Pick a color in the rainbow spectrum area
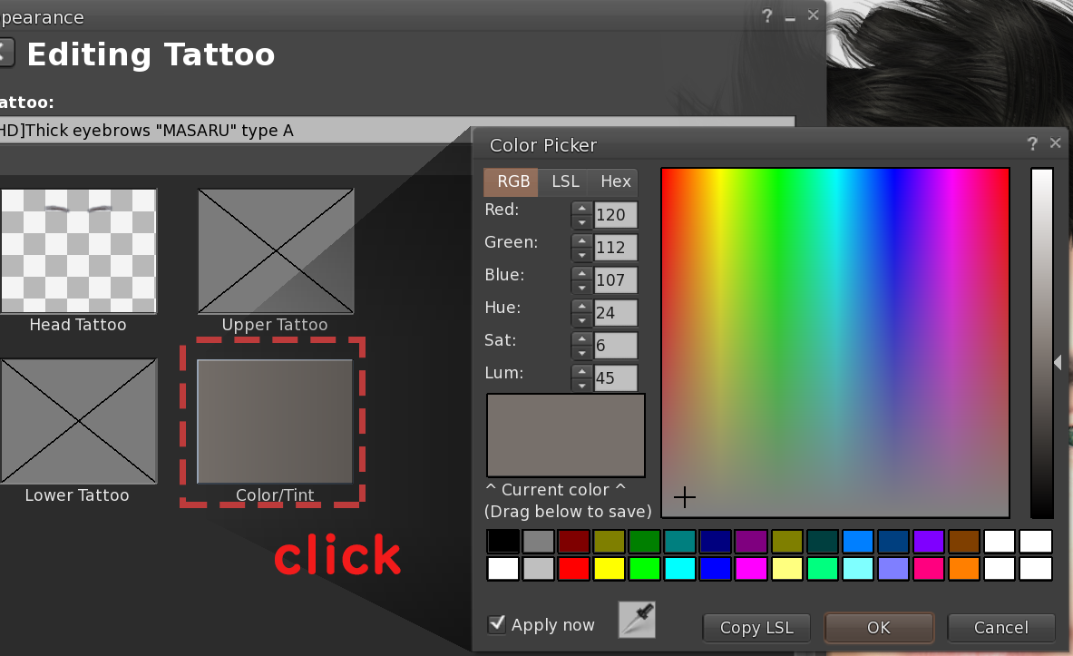 834,342
